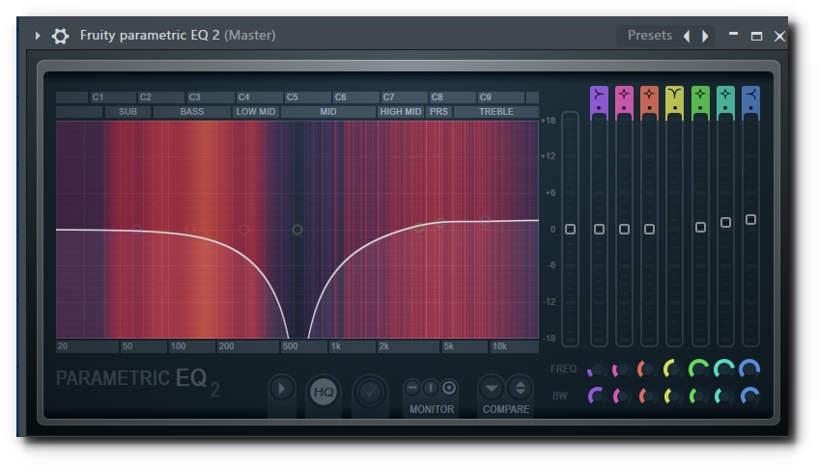
Task: Toggle the round checkmark view button
Action: pos(370,392)
